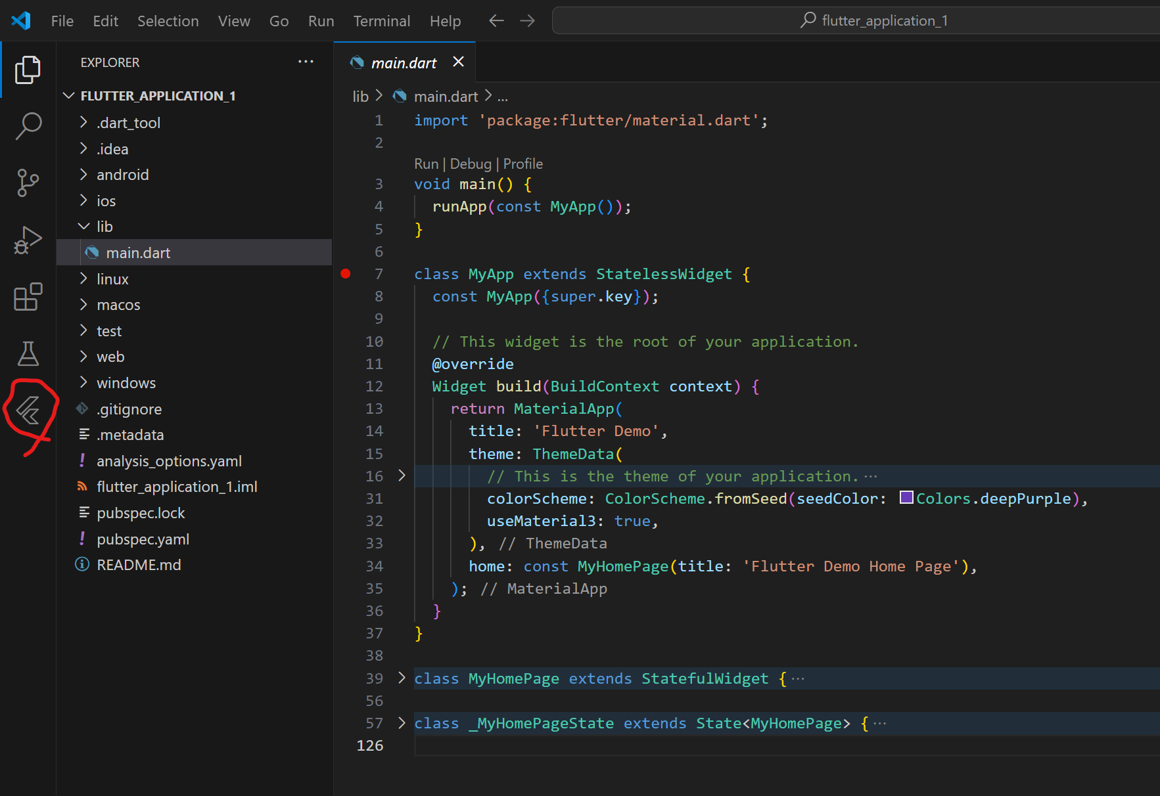Image resolution: width=1160 pixels, height=796 pixels.
Task: Collapse the FLUTTER_APPLICATION_1 root folder
Action: coord(195,96)
